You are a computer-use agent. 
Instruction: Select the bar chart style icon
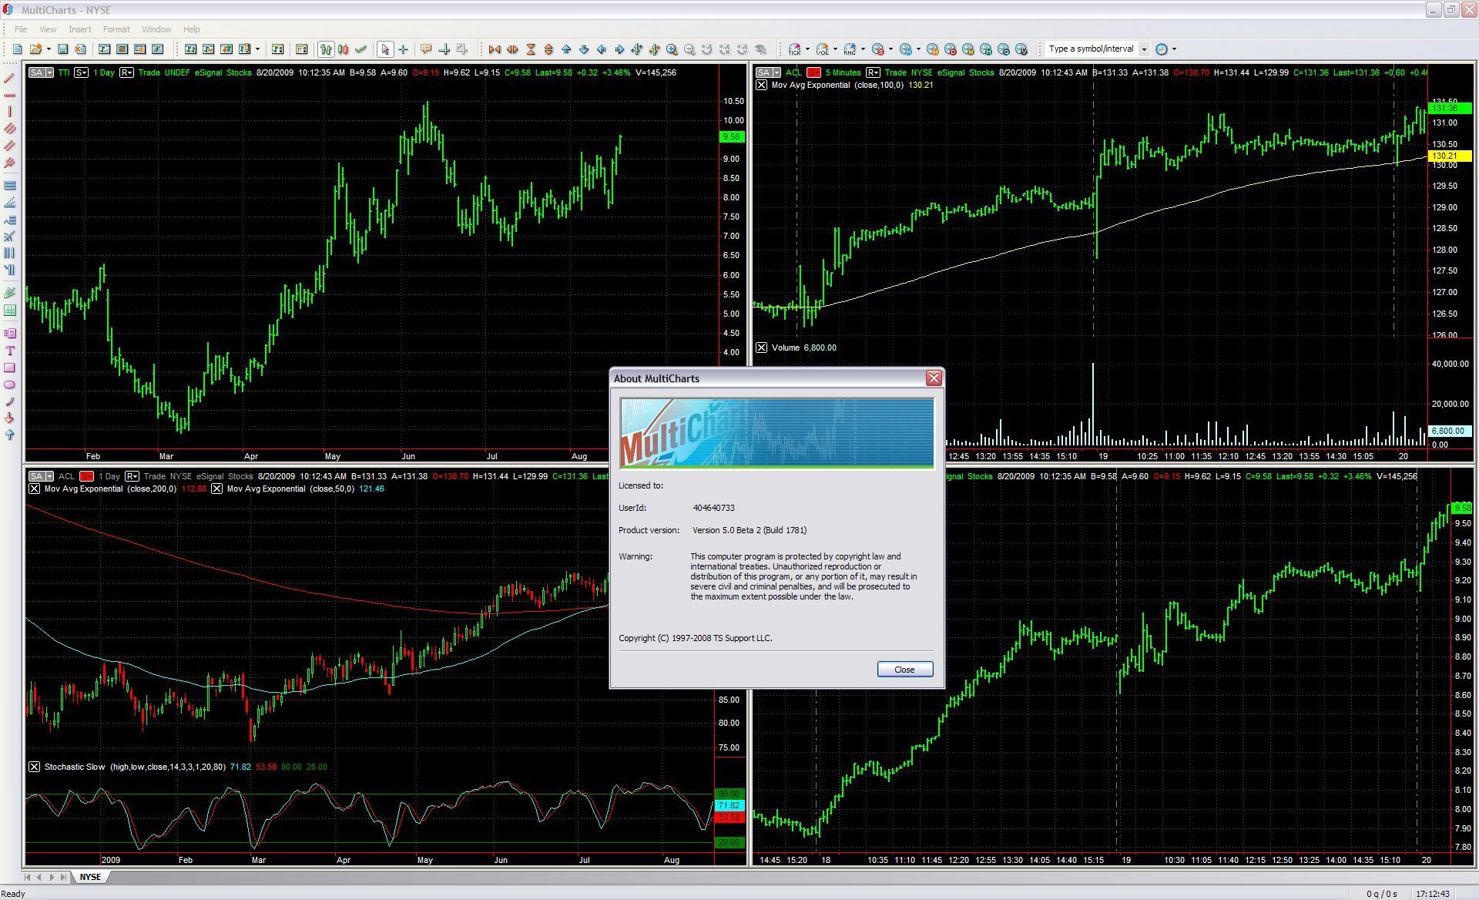[x=326, y=49]
